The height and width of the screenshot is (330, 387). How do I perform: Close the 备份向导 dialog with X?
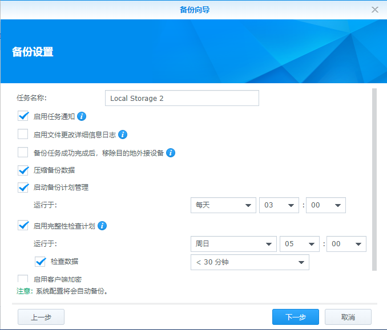point(375,10)
